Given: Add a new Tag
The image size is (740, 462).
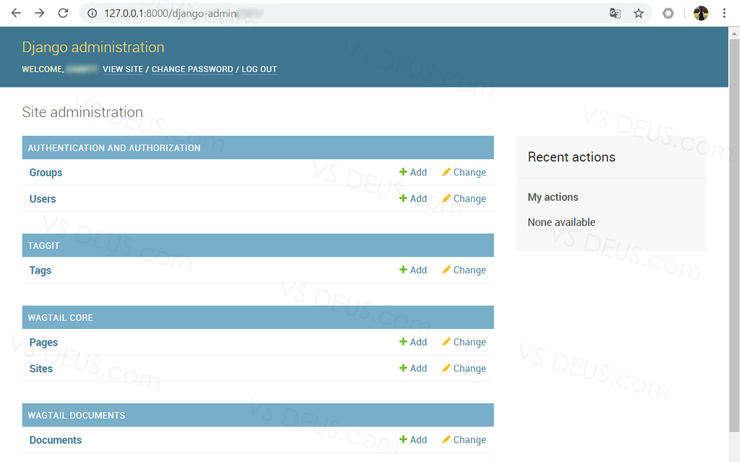Looking at the screenshot, I should click(413, 270).
